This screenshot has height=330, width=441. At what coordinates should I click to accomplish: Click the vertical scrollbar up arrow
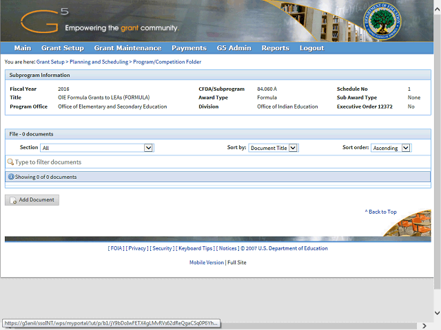[x=437, y=9]
